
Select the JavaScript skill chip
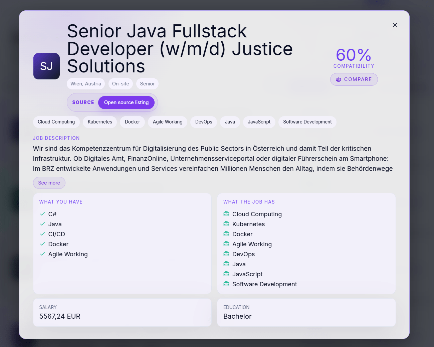point(259,122)
